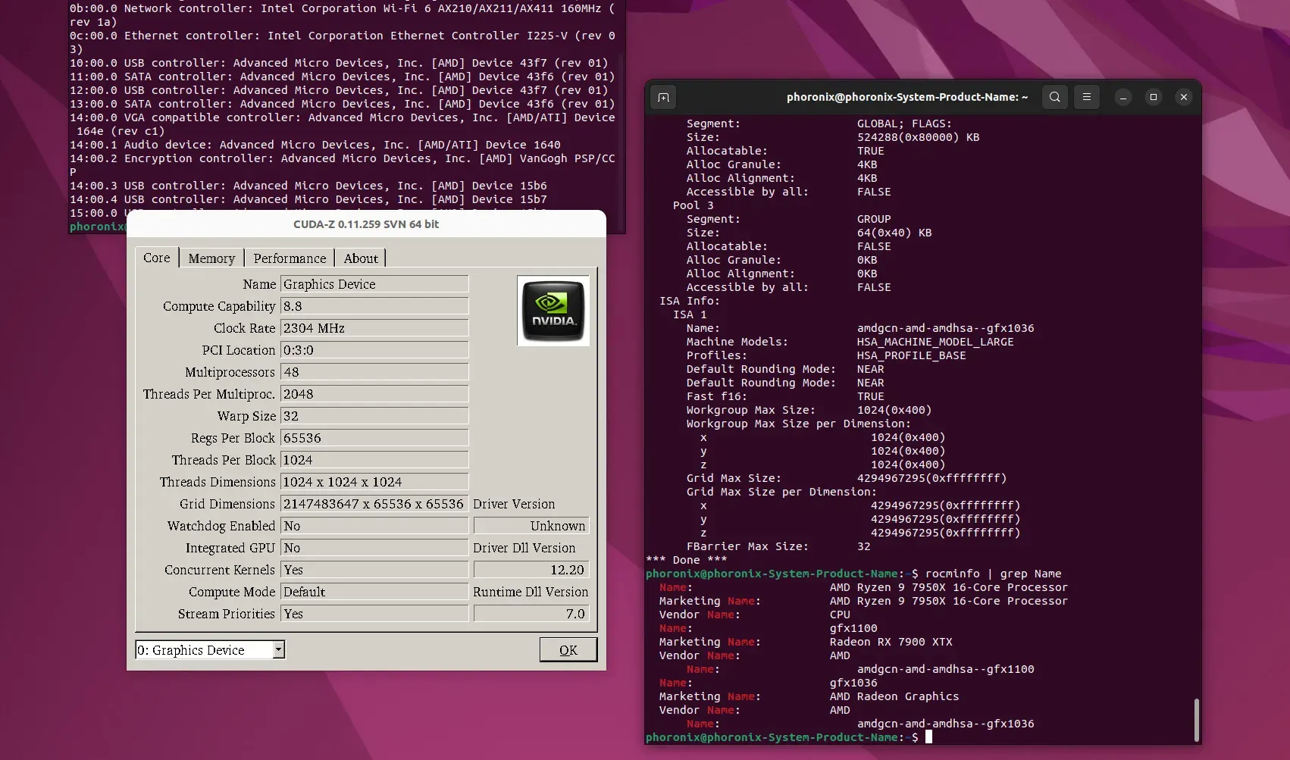Viewport: 1290px width, 760px height.
Task: Select the PCI Location field
Action: coord(374,349)
